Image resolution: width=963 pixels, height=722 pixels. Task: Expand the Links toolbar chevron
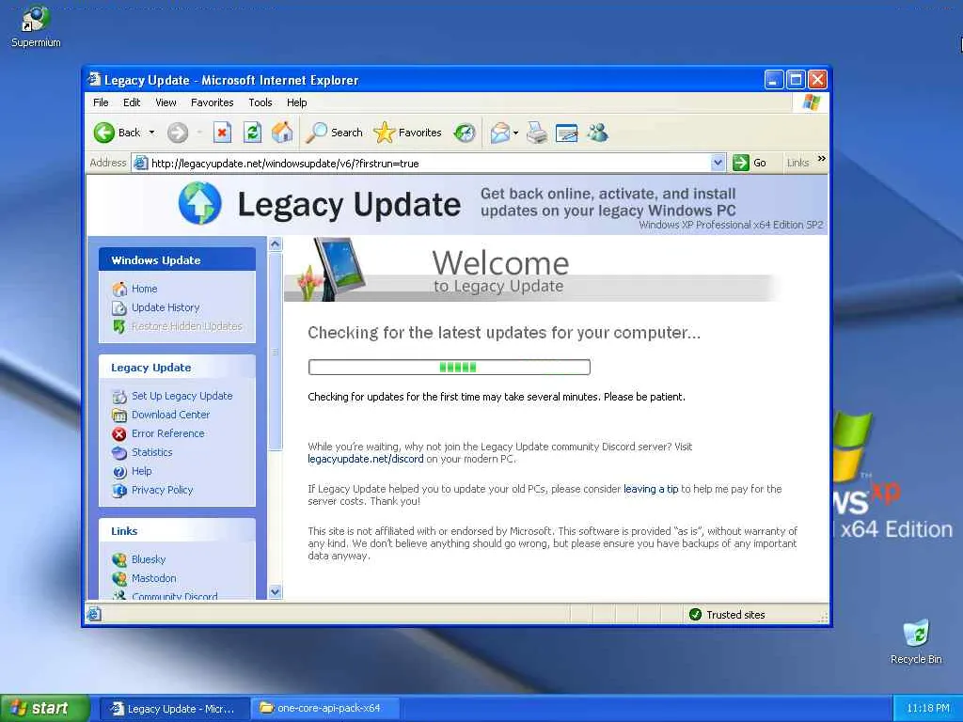click(x=822, y=159)
